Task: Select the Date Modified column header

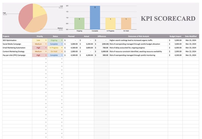Action: click(x=191, y=36)
